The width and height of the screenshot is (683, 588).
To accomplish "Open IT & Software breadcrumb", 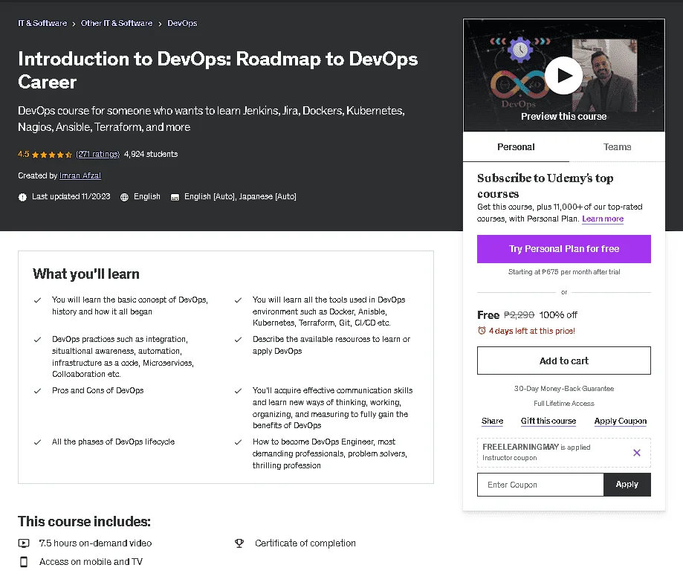I will click(42, 23).
